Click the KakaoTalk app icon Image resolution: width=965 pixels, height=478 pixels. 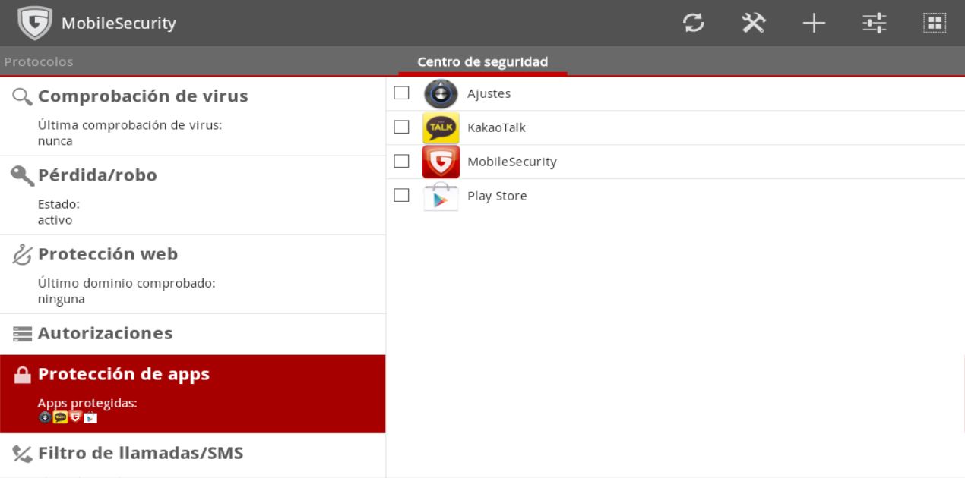(441, 127)
